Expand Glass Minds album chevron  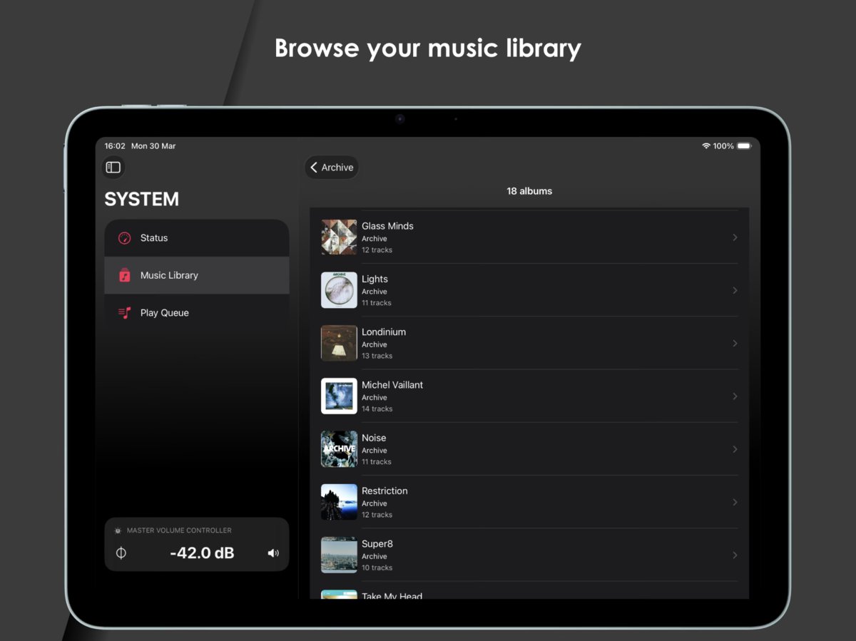(x=735, y=237)
